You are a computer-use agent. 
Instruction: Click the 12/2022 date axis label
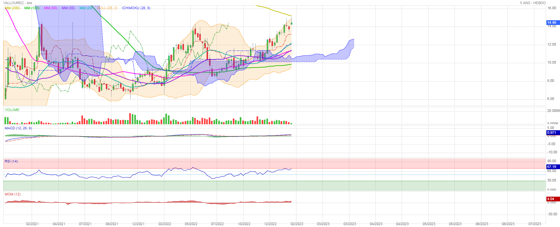click(270, 224)
